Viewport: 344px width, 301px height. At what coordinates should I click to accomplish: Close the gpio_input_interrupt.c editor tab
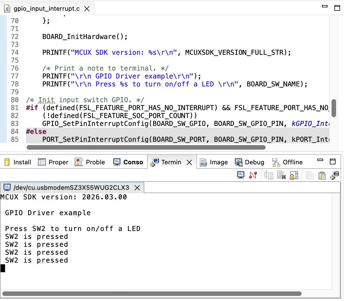pyautogui.click(x=87, y=9)
